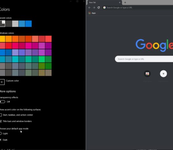
Task: Add shortcut using the plus tile
Action: pos(163,74)
